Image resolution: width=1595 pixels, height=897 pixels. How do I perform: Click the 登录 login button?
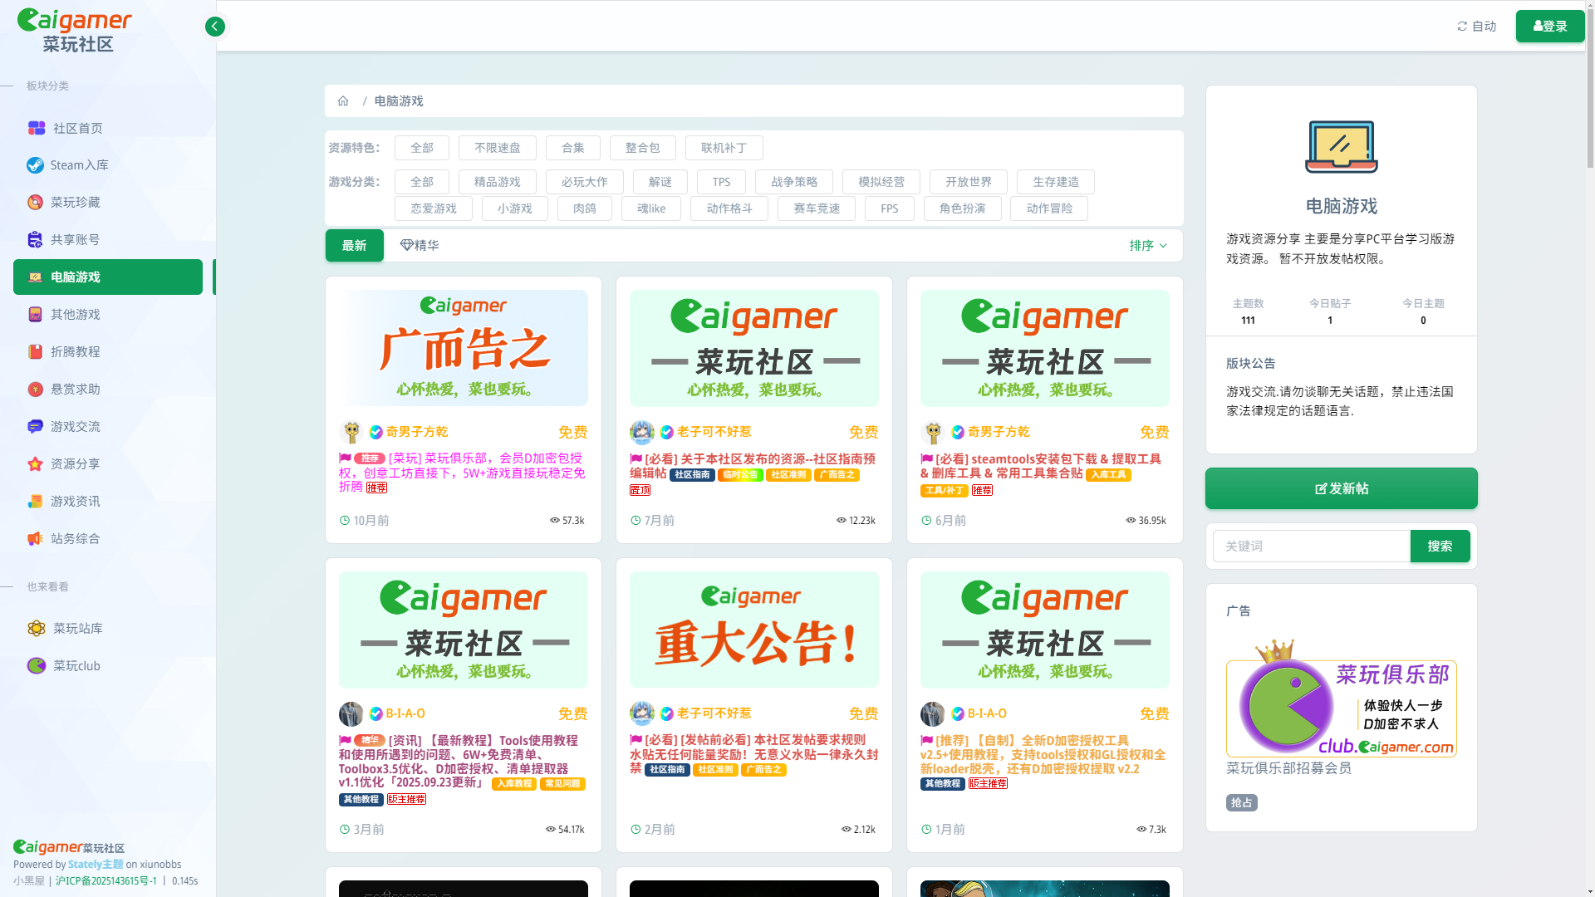(1549, 27)
